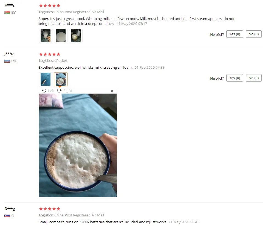Click the five-star rating on J***R's review
265x226 pixels.
click(x=50, y=54)
